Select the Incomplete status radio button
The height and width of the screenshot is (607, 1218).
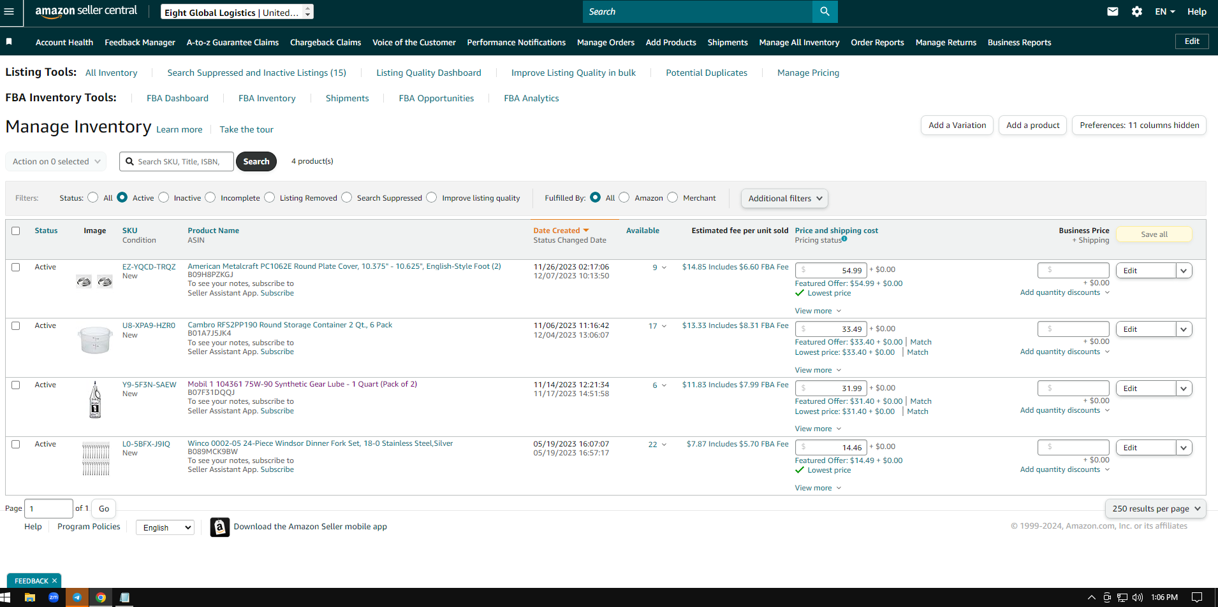[210, 197]
